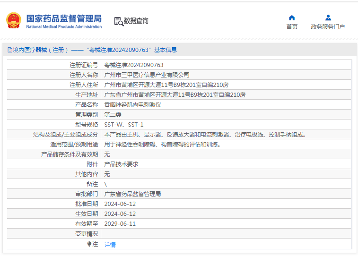Select model spec SST-W、SST-1
This screenshot has height=256, width=358.
[124, 125]
